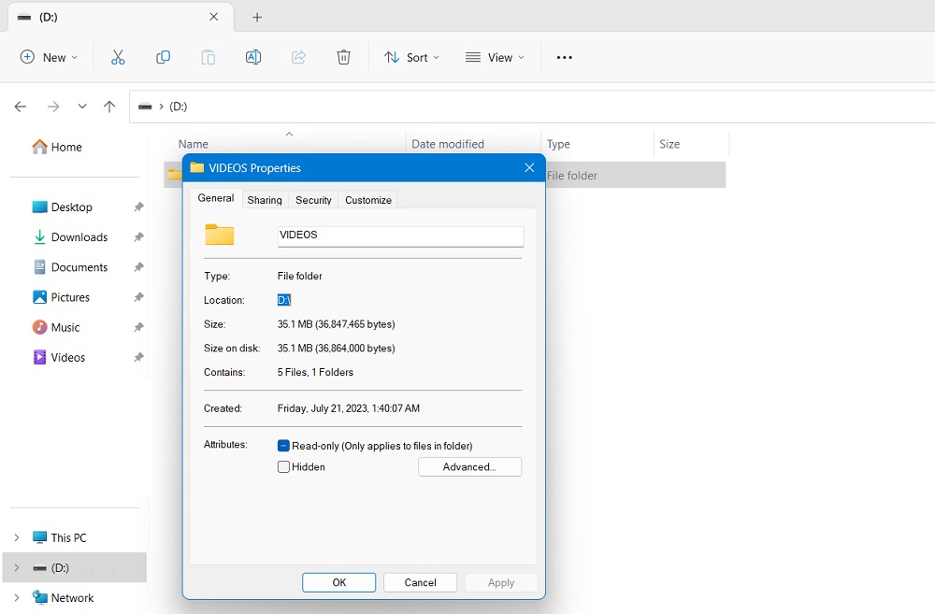Click the up navigation arrow
935x614 pixels.
pyautogui.click(x=108, y=107)
